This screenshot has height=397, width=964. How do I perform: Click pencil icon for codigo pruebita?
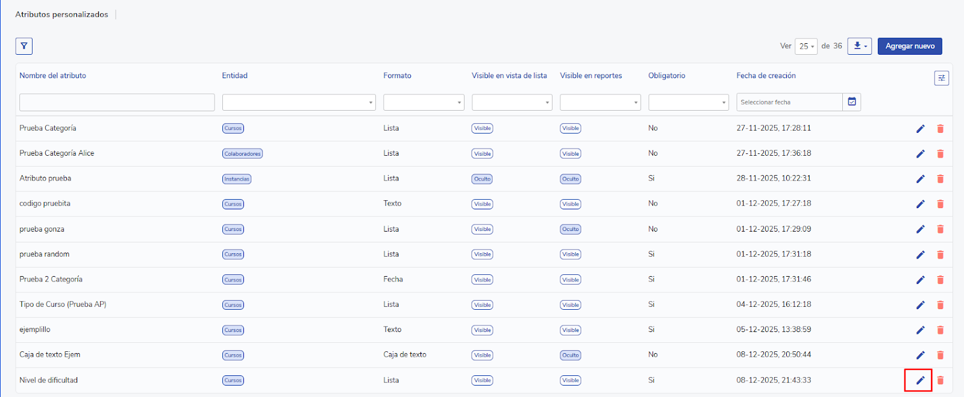pyautogui.click(x=920, y=204)
